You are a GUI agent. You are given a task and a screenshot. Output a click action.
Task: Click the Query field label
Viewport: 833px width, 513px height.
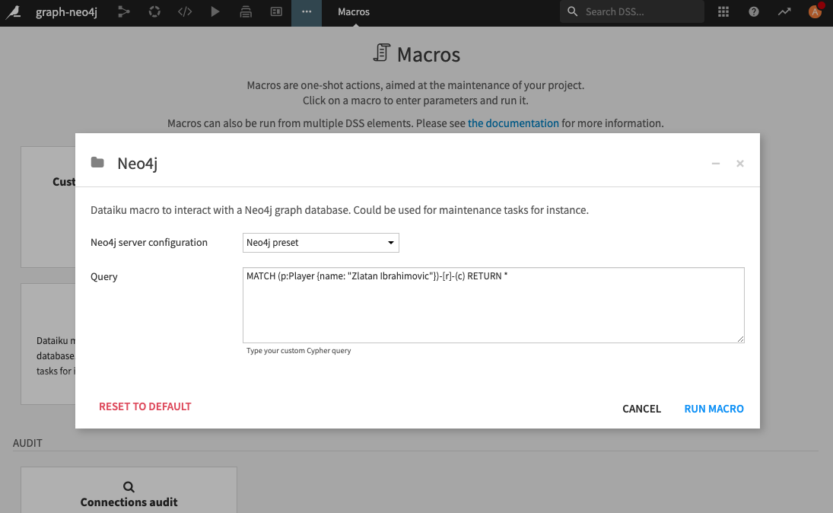[x=104, y=277]
